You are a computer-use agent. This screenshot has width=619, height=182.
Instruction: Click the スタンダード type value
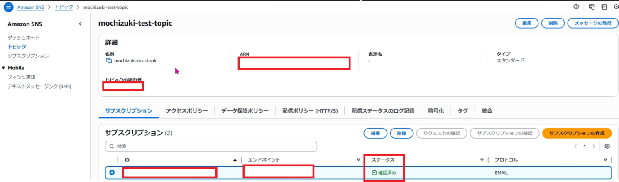point(510,60)
